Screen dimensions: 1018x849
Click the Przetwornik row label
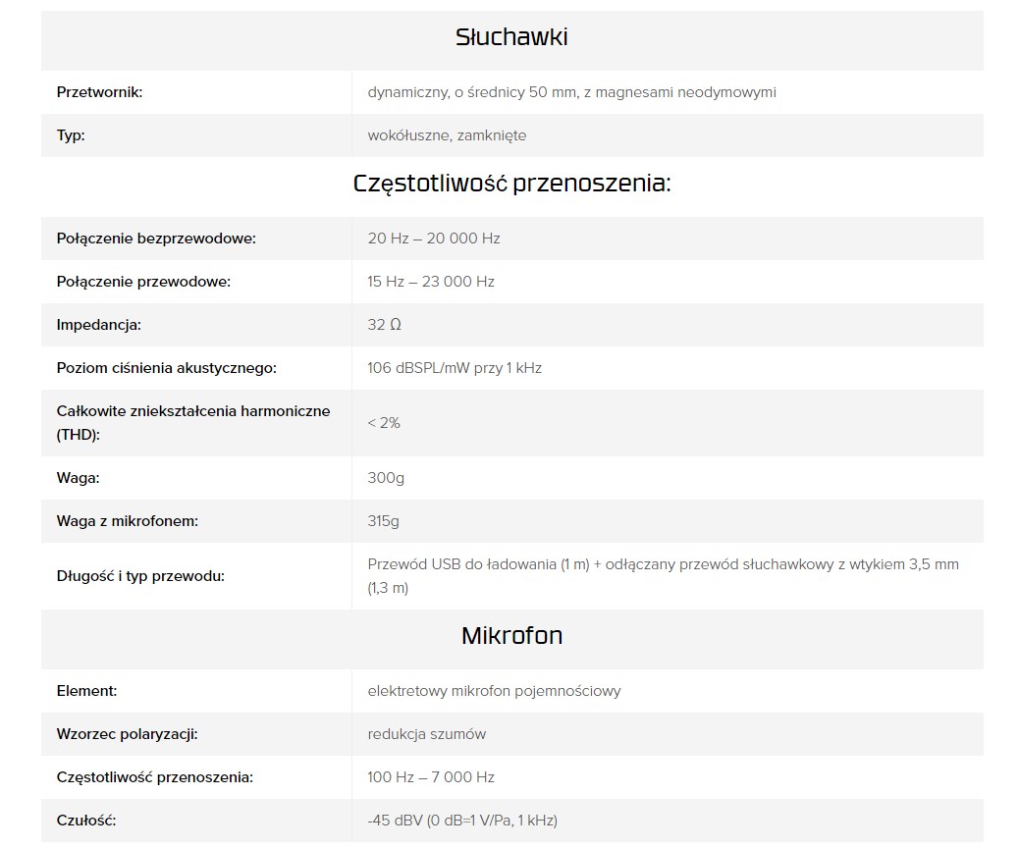(100, 92)
